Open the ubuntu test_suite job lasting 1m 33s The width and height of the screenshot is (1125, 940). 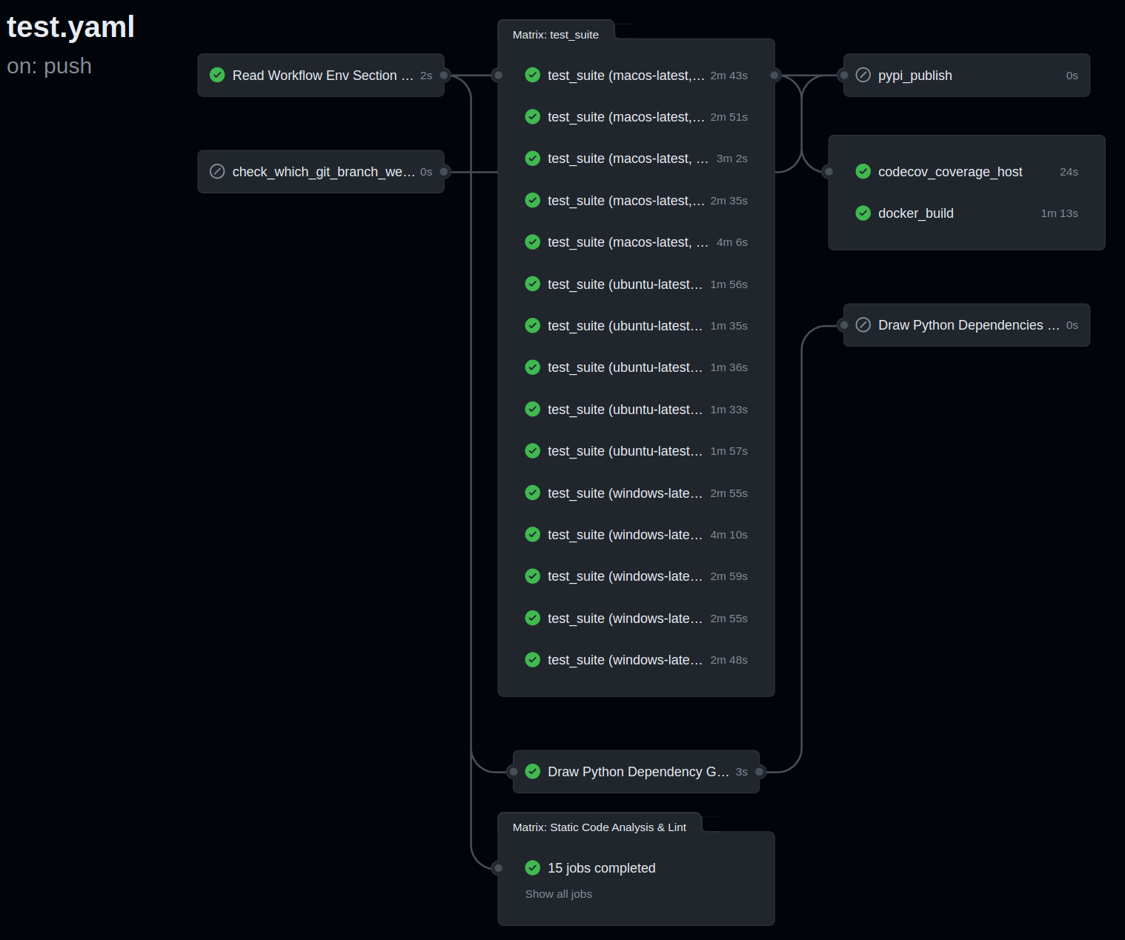[625, 410]
